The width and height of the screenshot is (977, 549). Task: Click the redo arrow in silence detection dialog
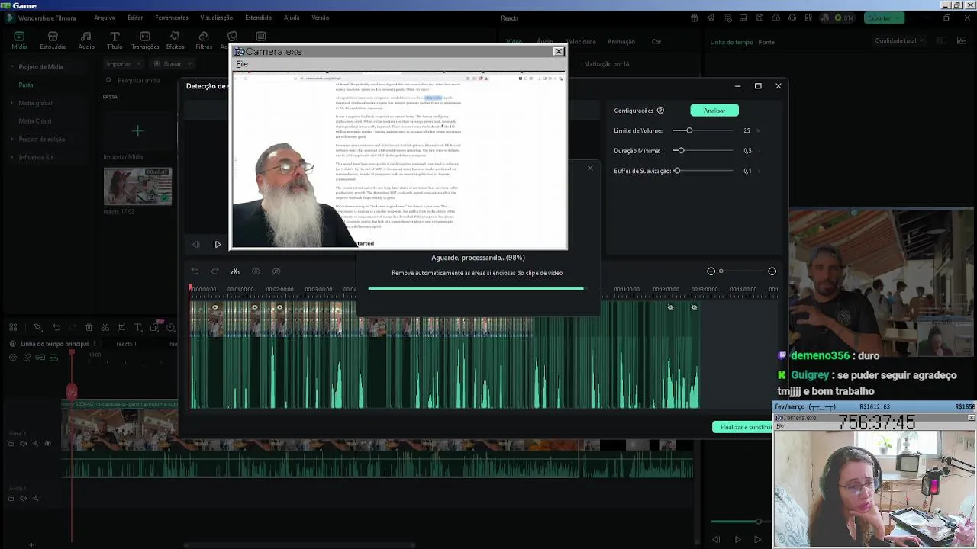[214, 271]
